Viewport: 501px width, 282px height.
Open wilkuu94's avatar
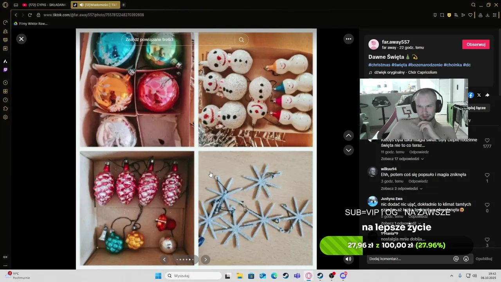point(373,172)
